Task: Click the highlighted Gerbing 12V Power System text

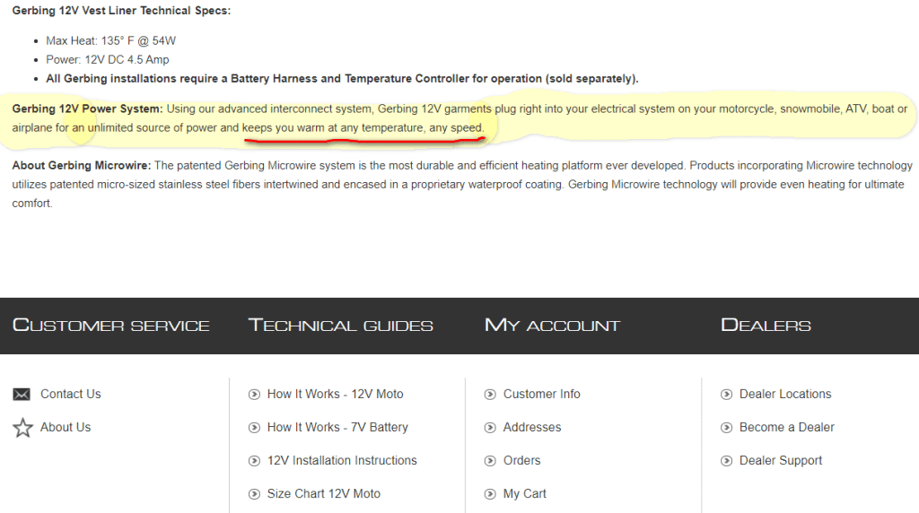Action: (88, 109)
